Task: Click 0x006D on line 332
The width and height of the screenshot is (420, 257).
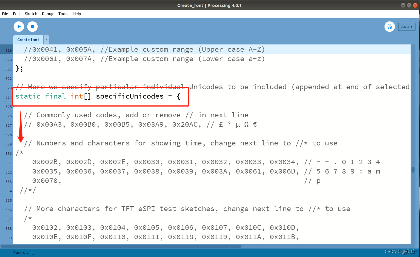Action: pos(282,171)
